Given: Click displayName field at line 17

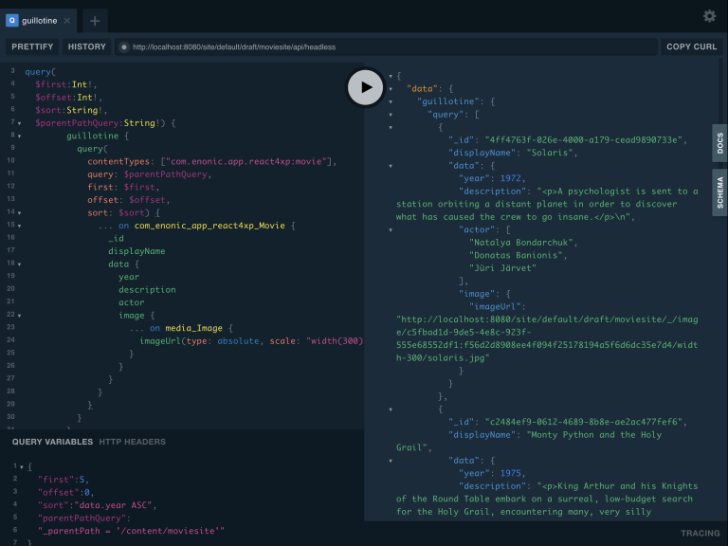Looking at the screenshot, I should [136, 251].
